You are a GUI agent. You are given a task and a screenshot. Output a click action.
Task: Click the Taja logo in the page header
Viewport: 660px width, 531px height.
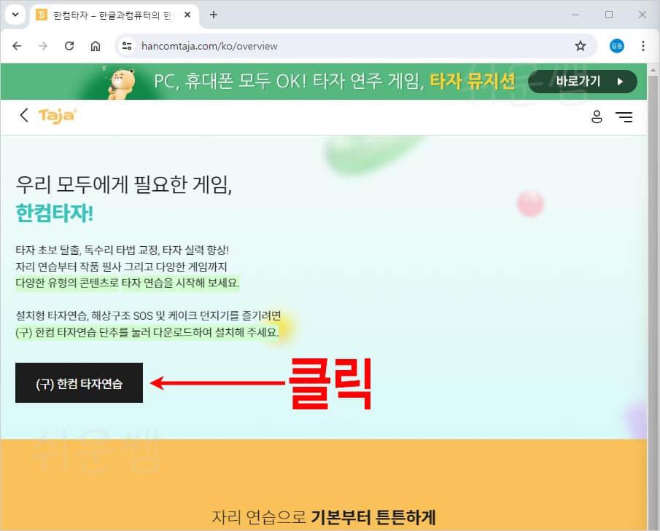point(57,116)
